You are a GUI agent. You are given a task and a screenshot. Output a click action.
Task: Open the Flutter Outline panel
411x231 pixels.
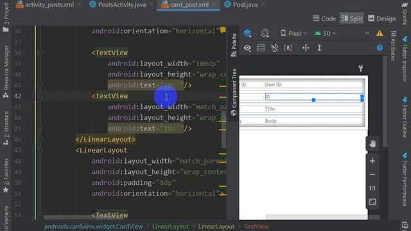pyautogui.click(x=405, y=117)
